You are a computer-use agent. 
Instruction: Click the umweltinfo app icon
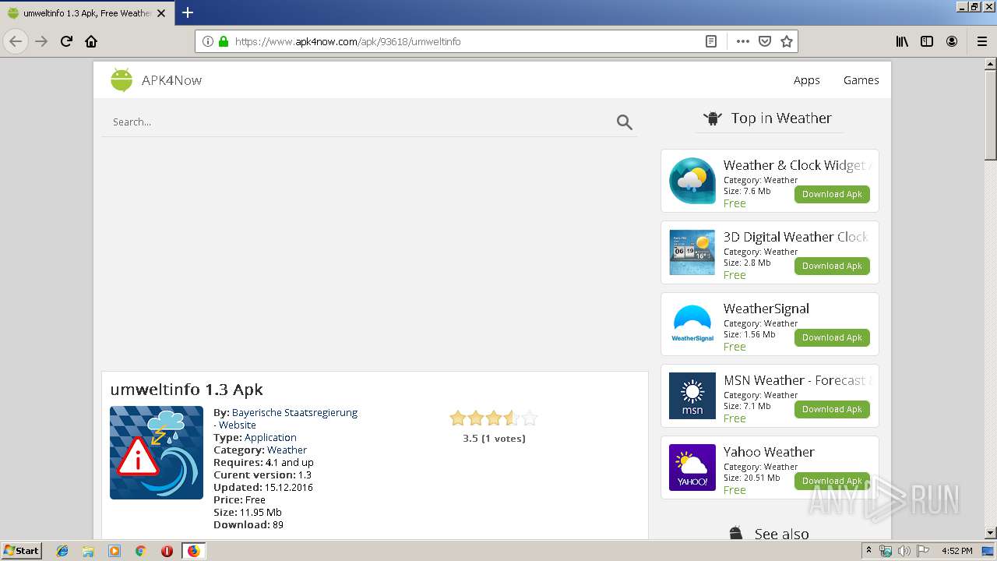pos(157,453)
